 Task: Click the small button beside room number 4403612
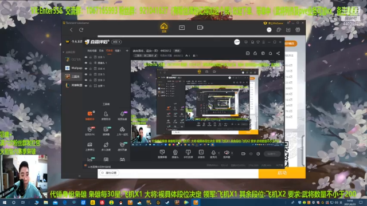click(x=177, y=51)
